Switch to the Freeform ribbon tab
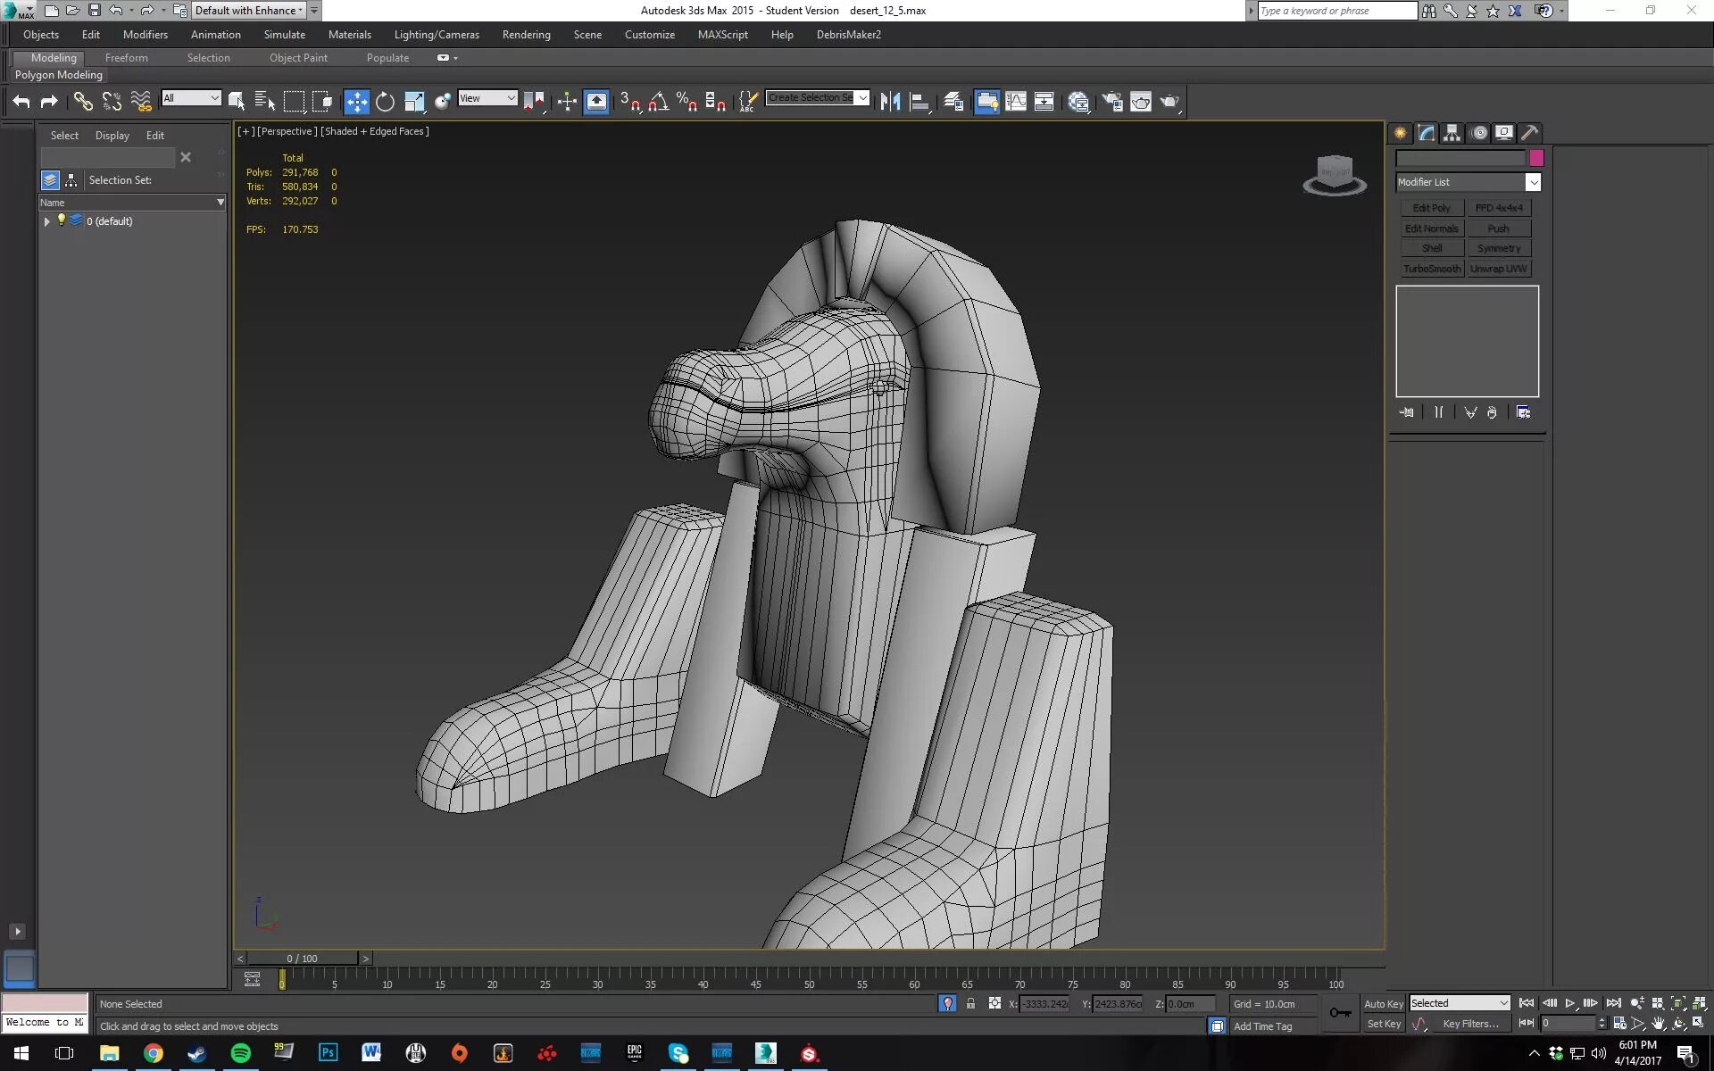This screenshot has height=1071, width=1714. click(126, 58)
